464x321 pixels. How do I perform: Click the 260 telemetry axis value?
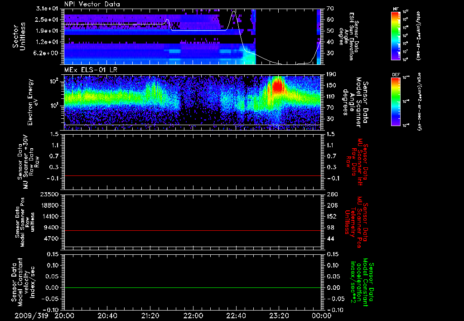(x=332, y=195)
